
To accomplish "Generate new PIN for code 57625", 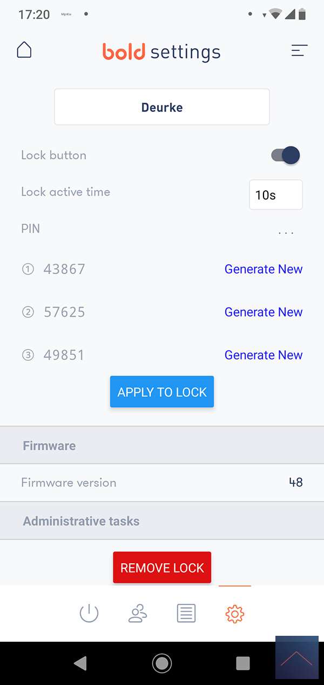I will (x=264, y=312).
